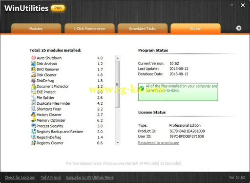Select the History Cleaner list entry

[67, 114]
